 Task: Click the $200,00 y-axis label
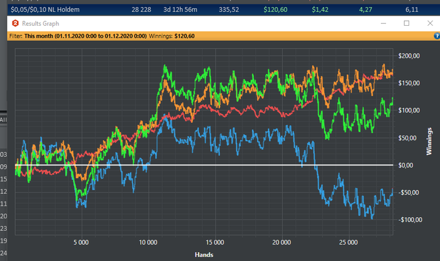click(409, 56)
